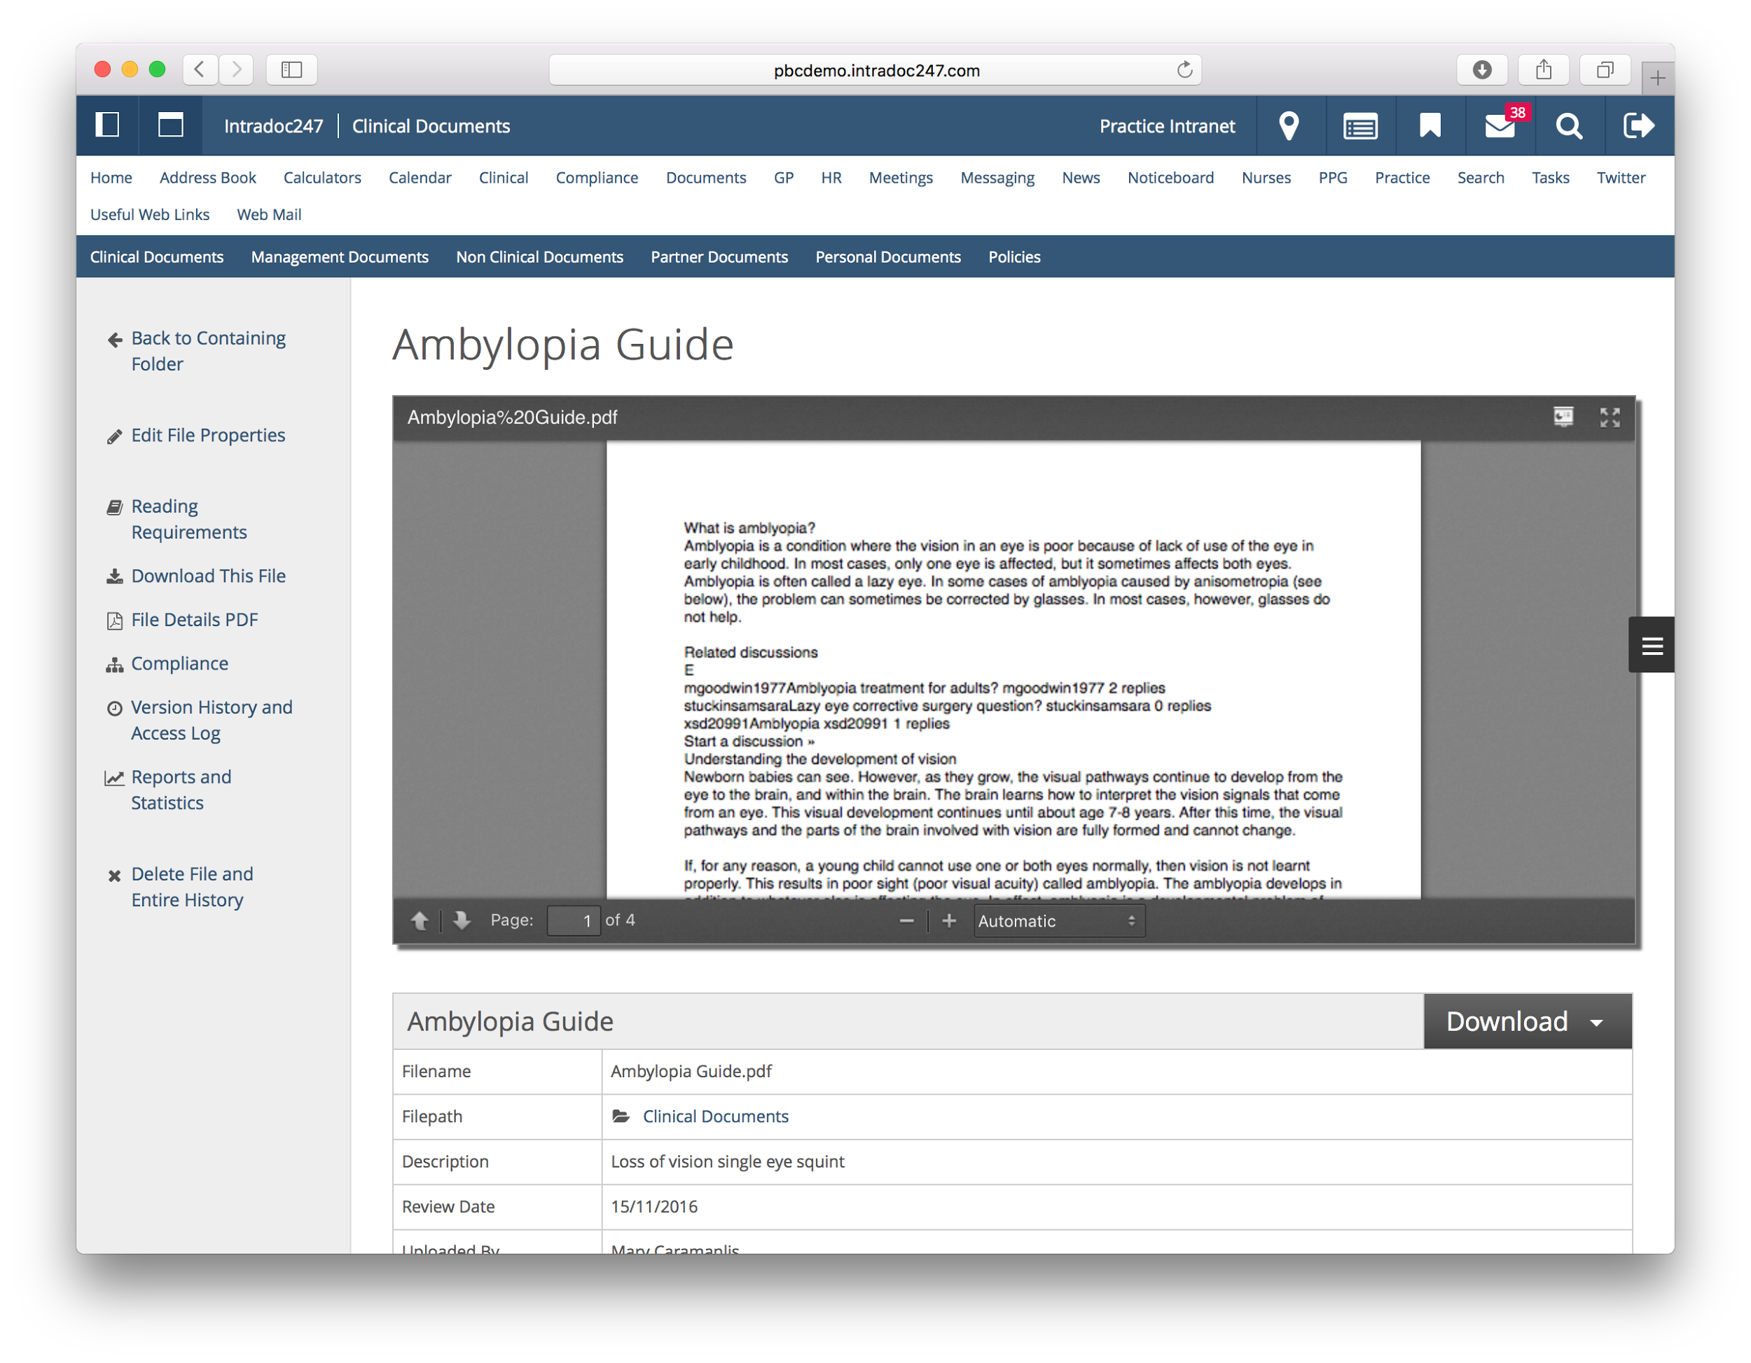
Task: Switch to Policies tab
Action: (x=1014, y=256)
